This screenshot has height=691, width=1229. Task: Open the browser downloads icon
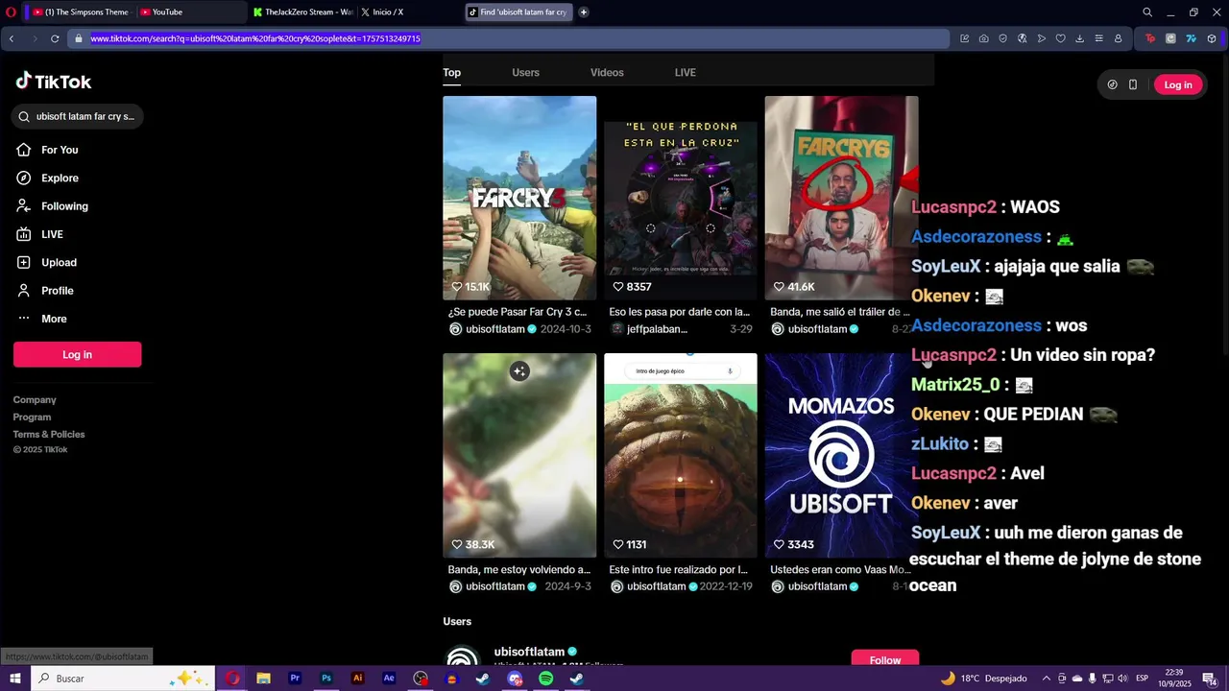coord(1080,38)
